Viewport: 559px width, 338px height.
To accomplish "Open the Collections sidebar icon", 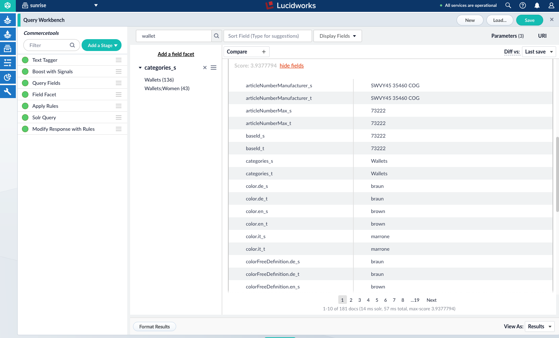I will click(8, 48).
